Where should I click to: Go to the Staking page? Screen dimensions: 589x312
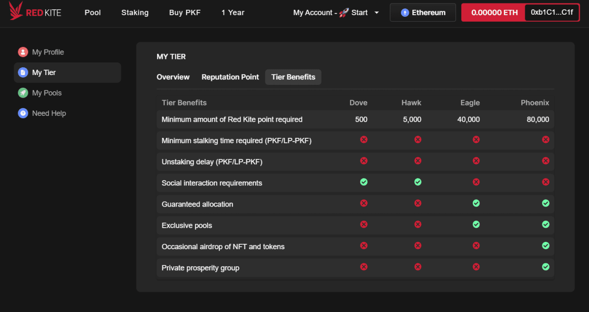click(x=135, y=13)
